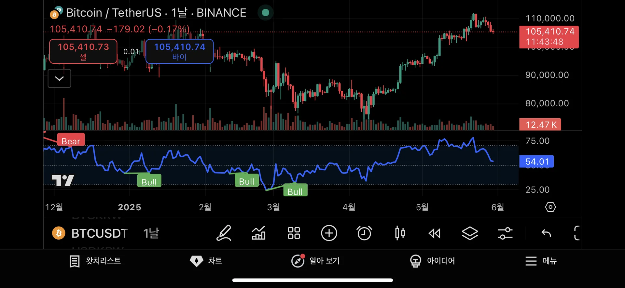Toggle fullscreen bracket icon

tap(576, 233)
